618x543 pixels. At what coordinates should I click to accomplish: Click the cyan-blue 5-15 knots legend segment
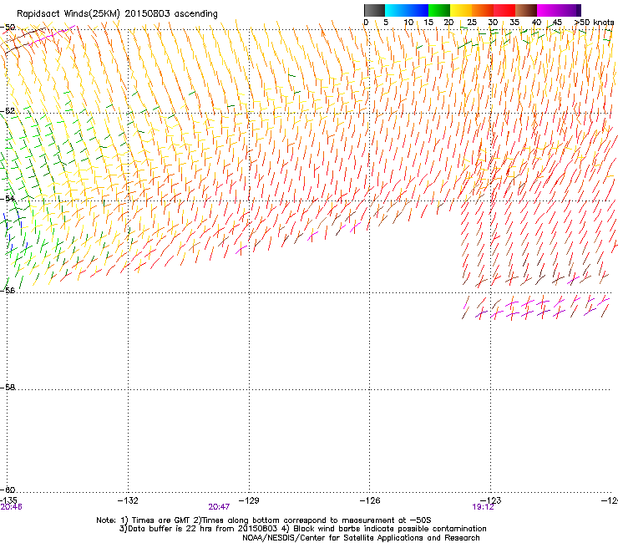(x=407, y=10)
